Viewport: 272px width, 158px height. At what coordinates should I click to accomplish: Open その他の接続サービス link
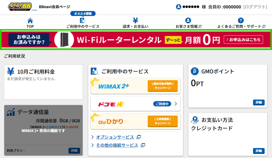point(117,145)
